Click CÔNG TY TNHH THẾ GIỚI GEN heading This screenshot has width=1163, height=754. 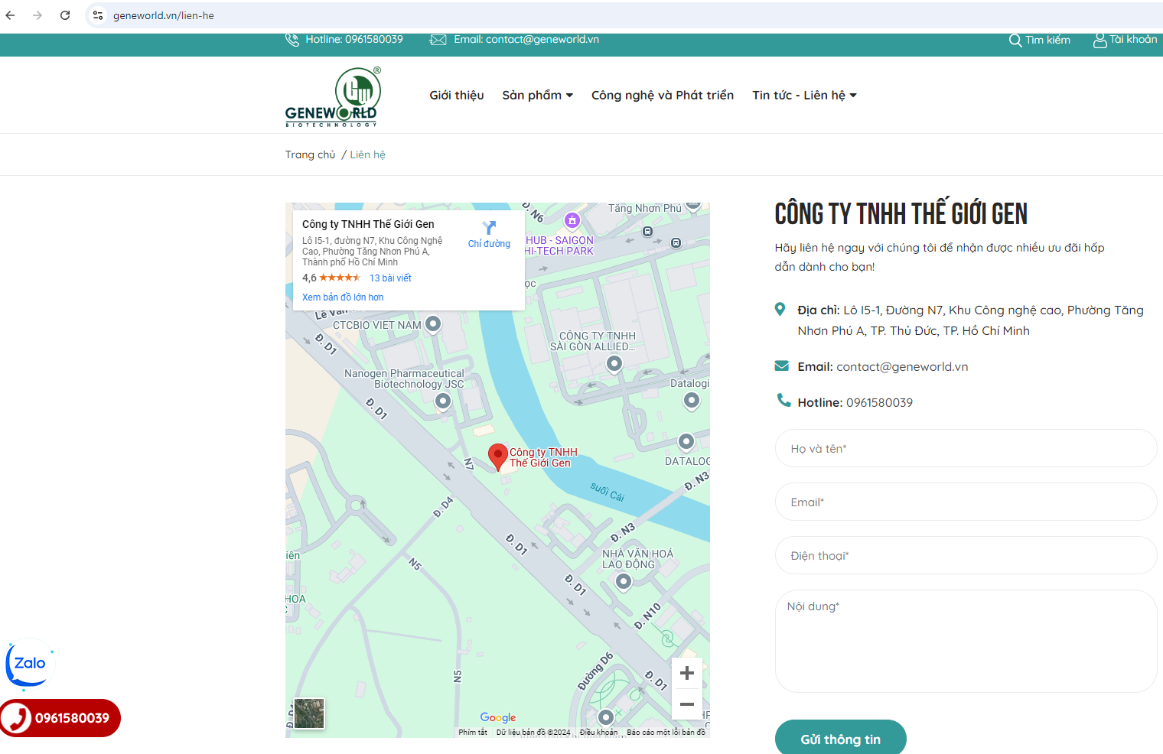tap(901, 214)
